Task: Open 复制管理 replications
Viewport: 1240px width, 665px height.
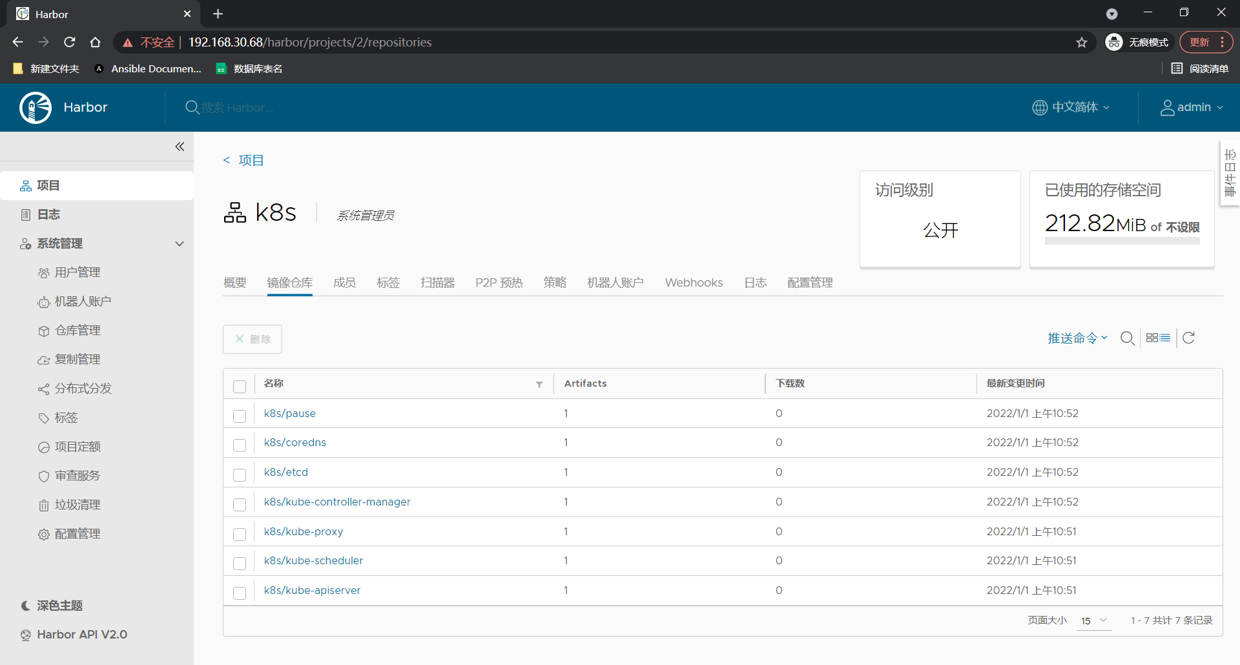Action: [69, 360]
